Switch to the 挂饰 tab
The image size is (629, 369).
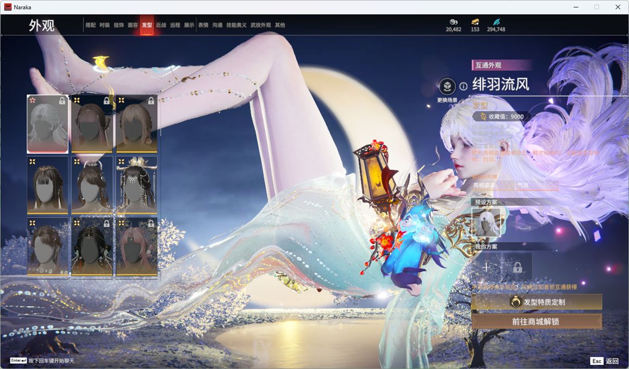119,25
